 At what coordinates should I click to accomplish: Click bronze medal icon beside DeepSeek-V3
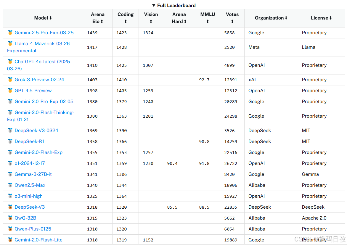pyautogui.click(x=10, y=207)
